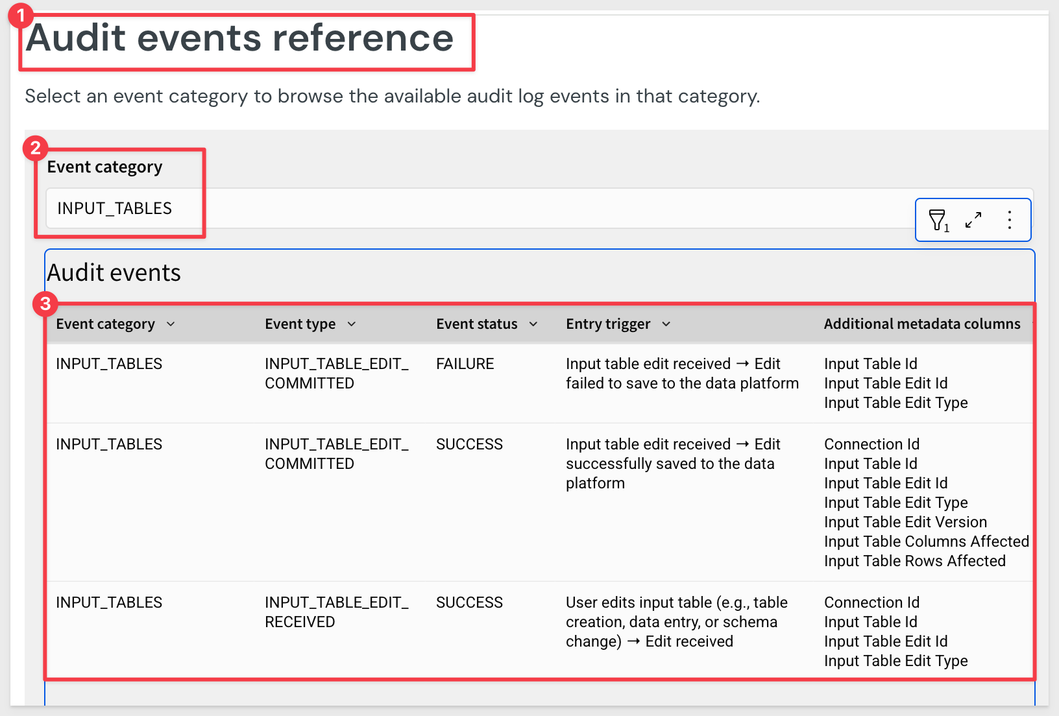Click the red annotation badge numbered 2
Screen dimensions: 1059x716
click(35, 148)
